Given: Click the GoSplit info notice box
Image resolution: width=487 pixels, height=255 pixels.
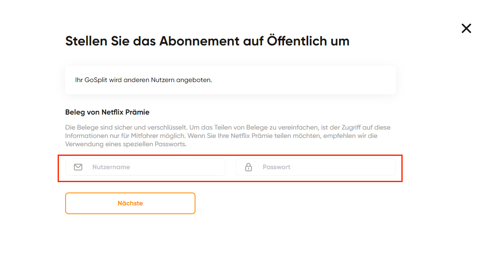Looking at the screenshot, I should click(x=231, y=80).
